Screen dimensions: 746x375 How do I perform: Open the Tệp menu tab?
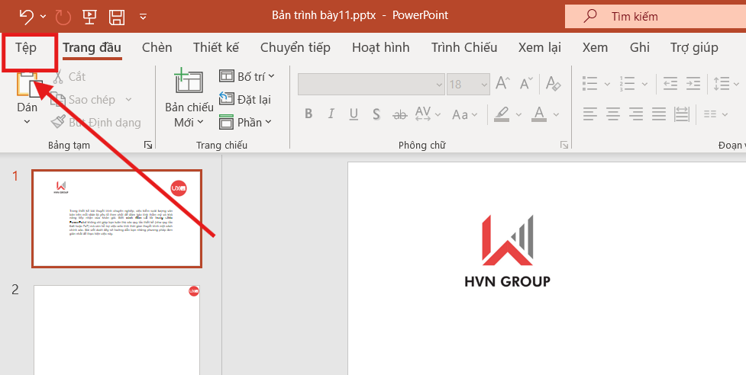click(x=26, y=47)
